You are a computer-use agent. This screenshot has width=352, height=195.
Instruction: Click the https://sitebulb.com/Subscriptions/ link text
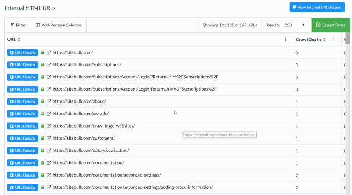(x=87, y=65)
